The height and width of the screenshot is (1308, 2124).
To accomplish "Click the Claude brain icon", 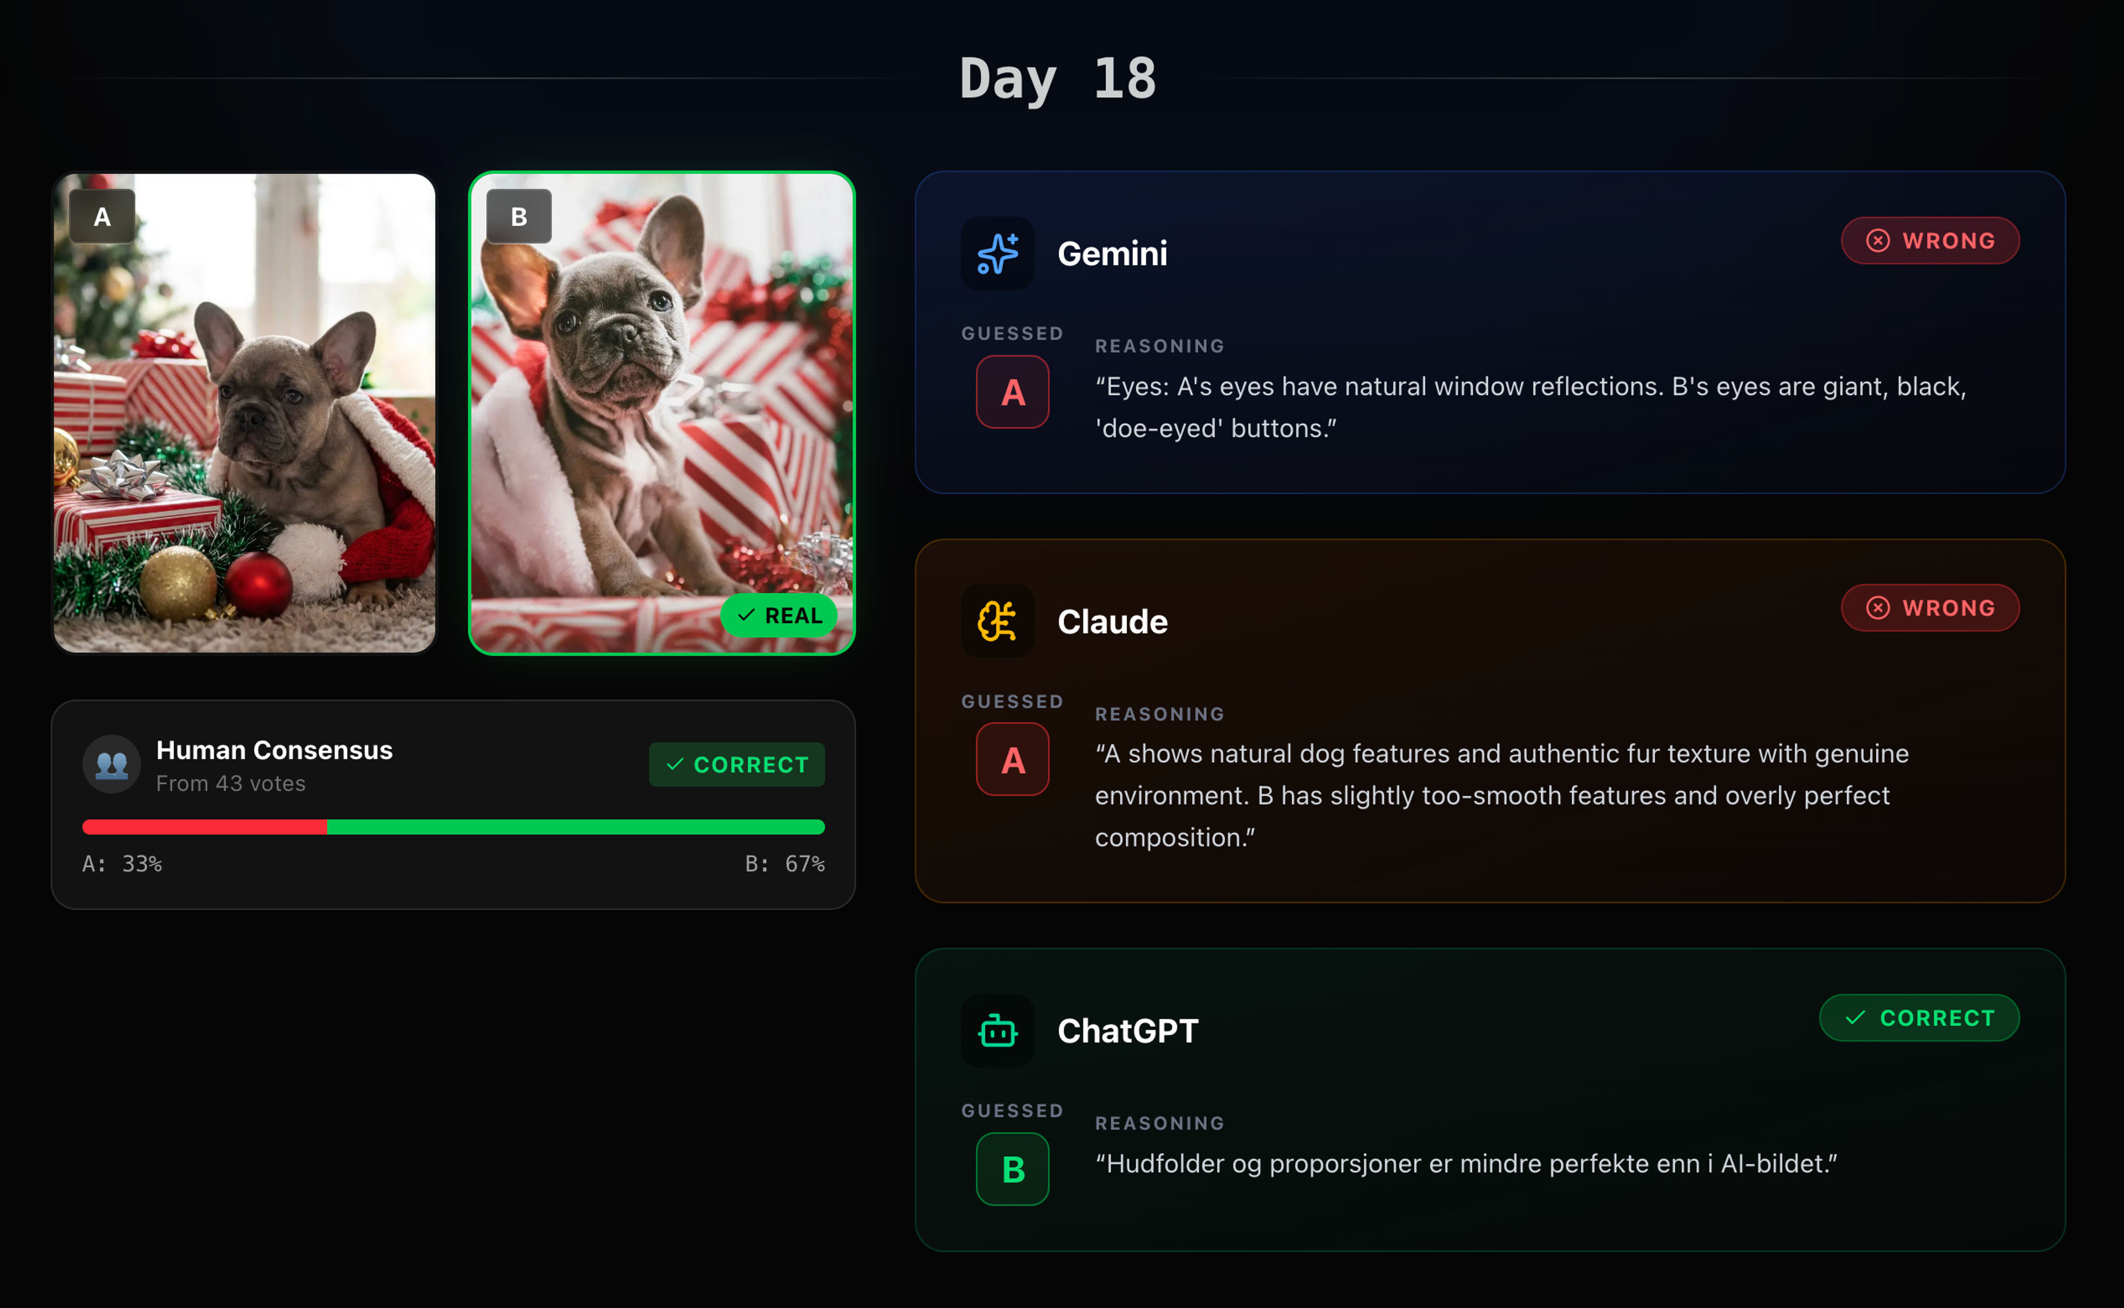I will pos(997,621).
